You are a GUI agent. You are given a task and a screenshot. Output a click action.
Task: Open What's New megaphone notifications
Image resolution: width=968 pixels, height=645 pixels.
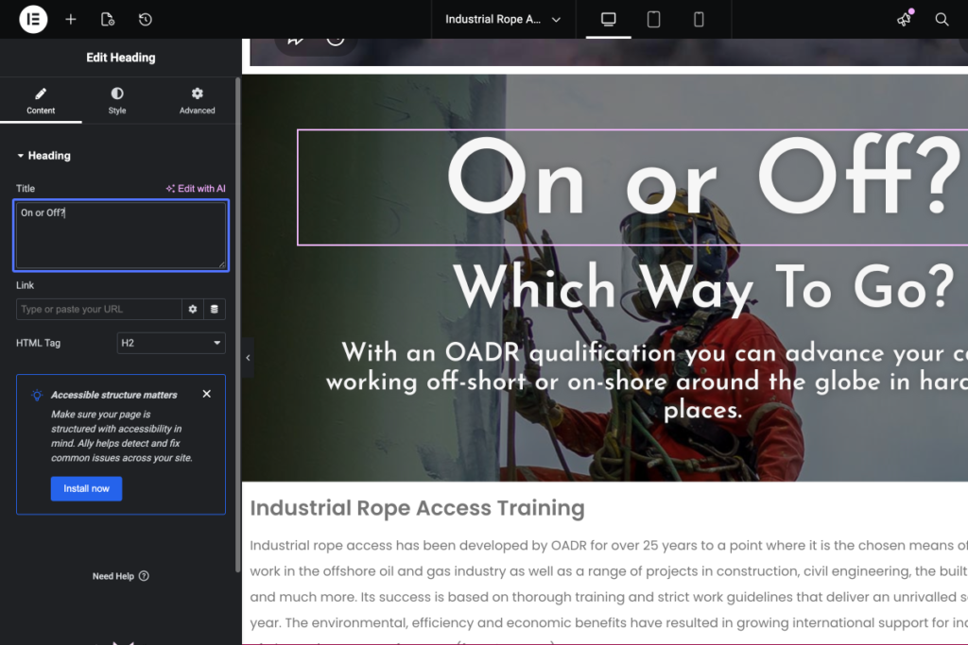[x=905, y=19]
